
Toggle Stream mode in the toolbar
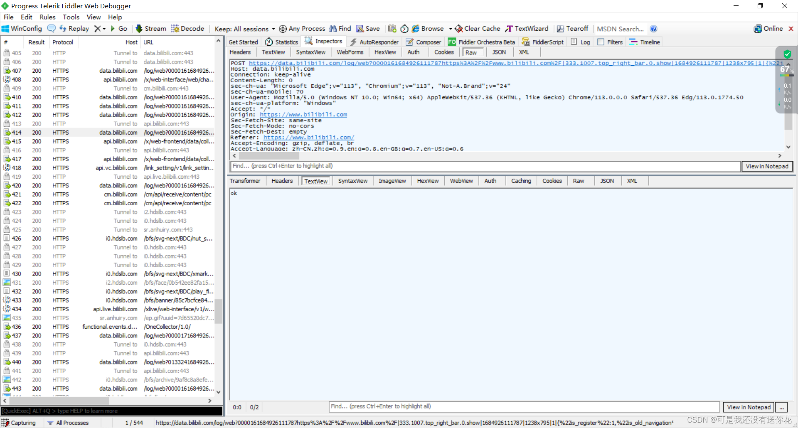pos(150,28)
